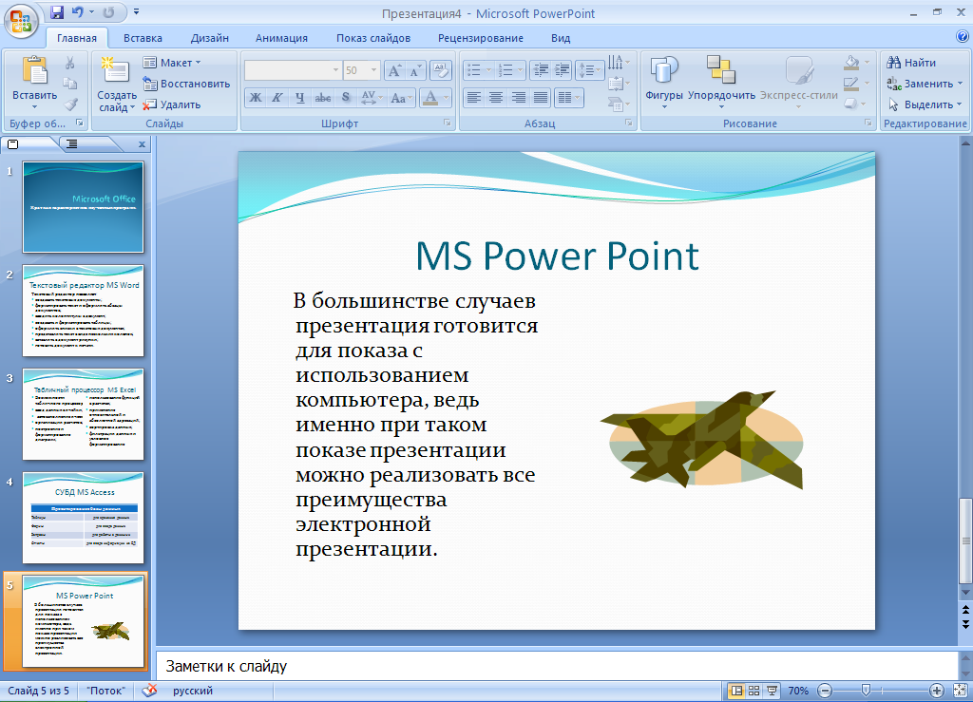Decrease font size with the small A icon
Screen dimensions: 973x702
click(414, 70)
